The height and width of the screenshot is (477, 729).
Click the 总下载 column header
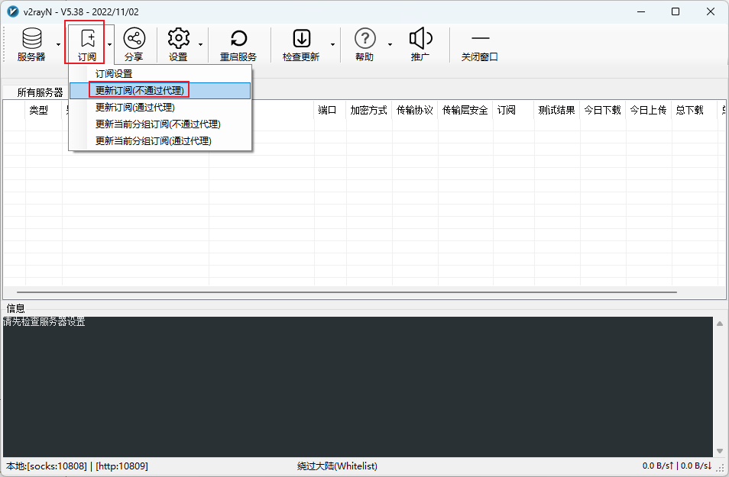tap(694, 110)
